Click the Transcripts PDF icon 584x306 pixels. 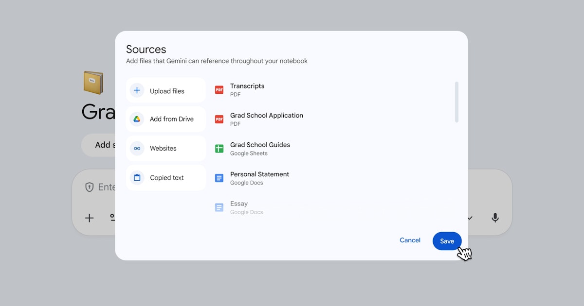[x=219, y=90]
